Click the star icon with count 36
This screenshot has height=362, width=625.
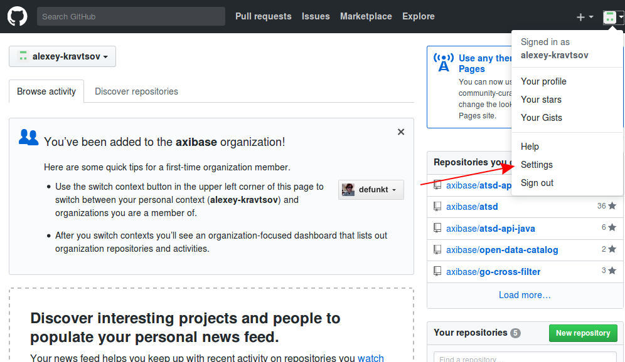point(612,205)
